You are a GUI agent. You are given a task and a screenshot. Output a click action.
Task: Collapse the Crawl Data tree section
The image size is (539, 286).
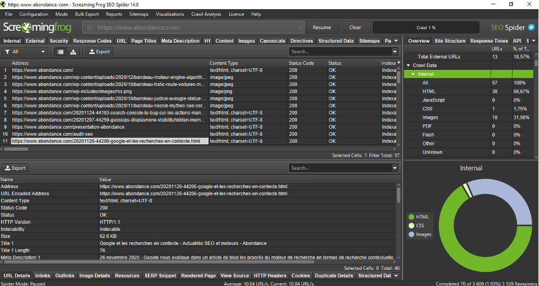[408, 65]
